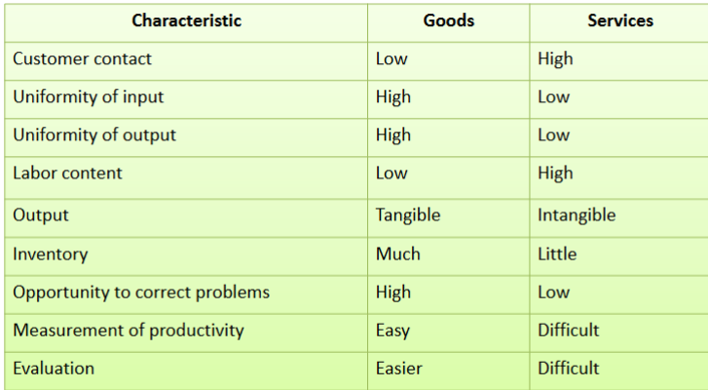
Task: Click the Services value for Customer contact
Action: [555, 58]
